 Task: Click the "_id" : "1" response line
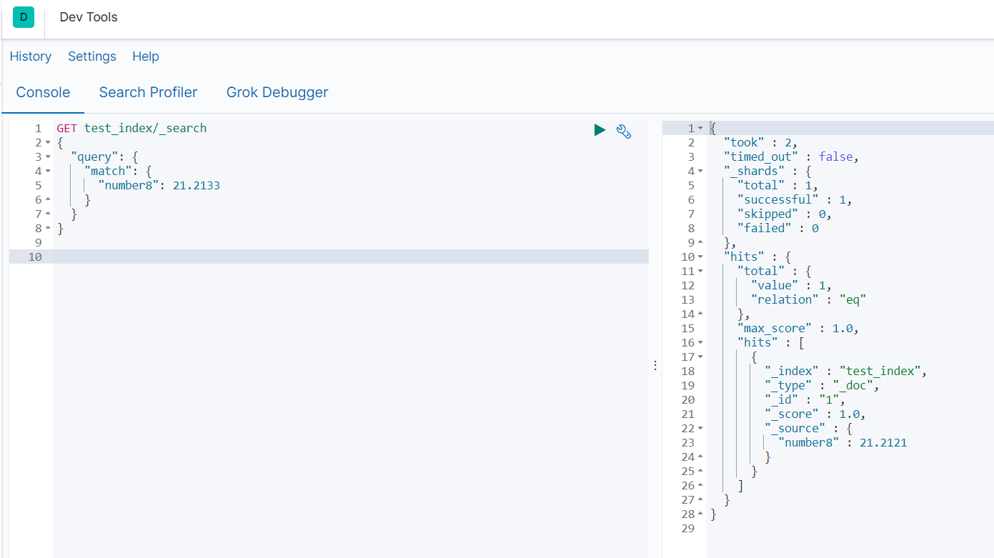point(805,400)
